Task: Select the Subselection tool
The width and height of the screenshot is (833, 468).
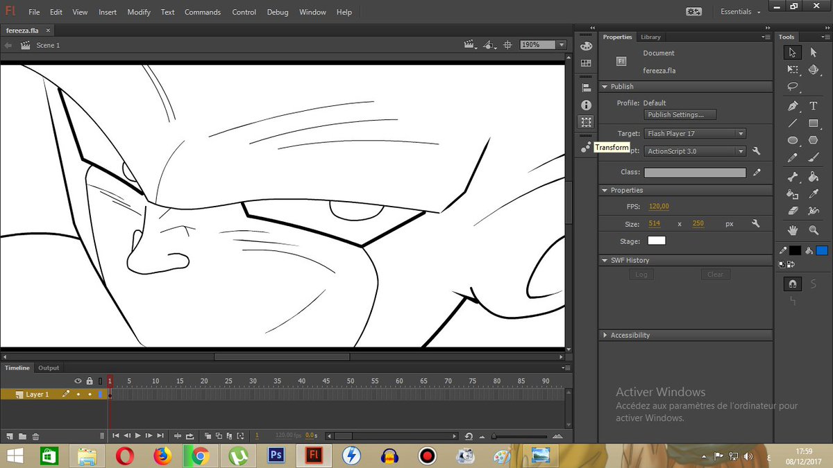Action: tap(814, 53)
